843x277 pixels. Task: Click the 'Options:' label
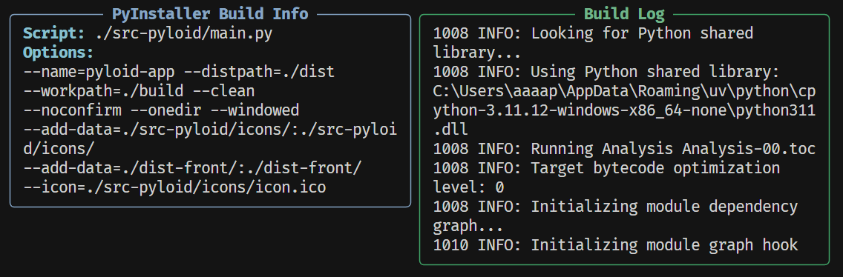pyautogui.click(x=58, y=53)
